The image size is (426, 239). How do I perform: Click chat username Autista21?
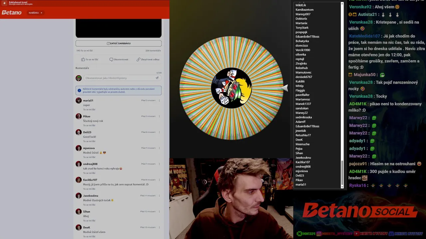tap(367, 15)
